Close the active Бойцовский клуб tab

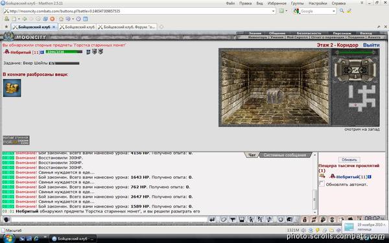(54, 27)
